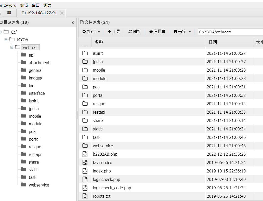Click the task folder icon in file list
The width and height of the screenshot is (263, 201).
point(85,137)
